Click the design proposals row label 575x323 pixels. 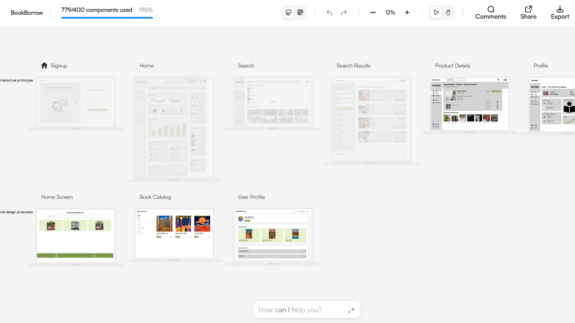pos(17,212)
